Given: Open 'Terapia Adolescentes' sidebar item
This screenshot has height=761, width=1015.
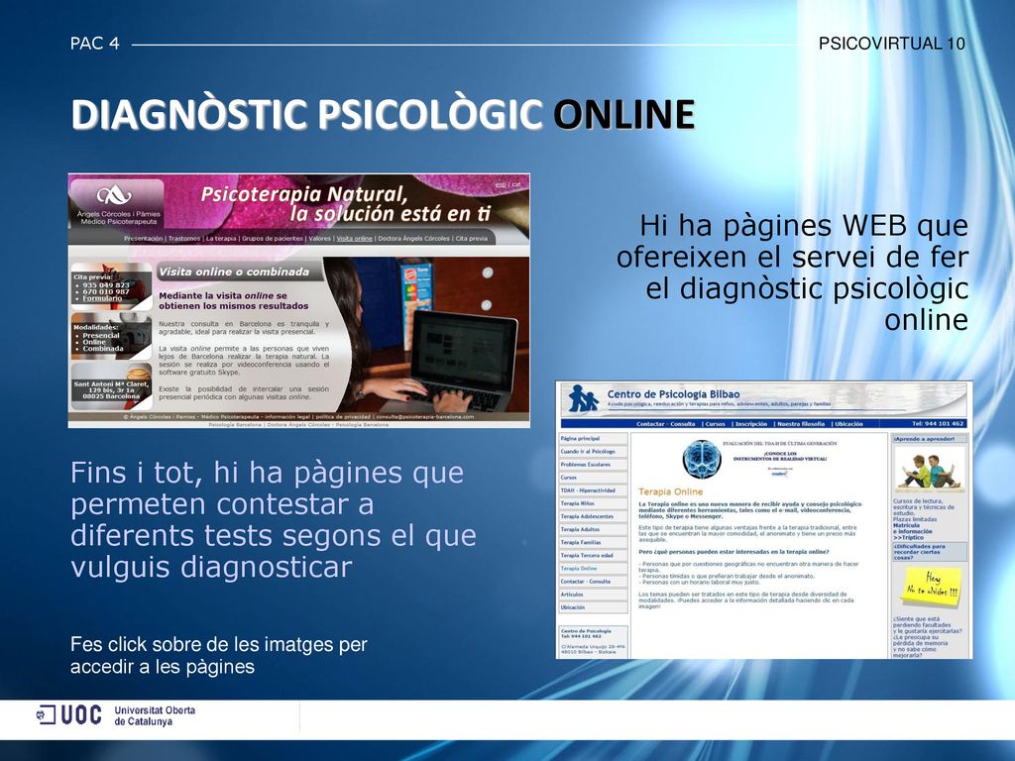Looking at the screenshot, I should [593, 516].
